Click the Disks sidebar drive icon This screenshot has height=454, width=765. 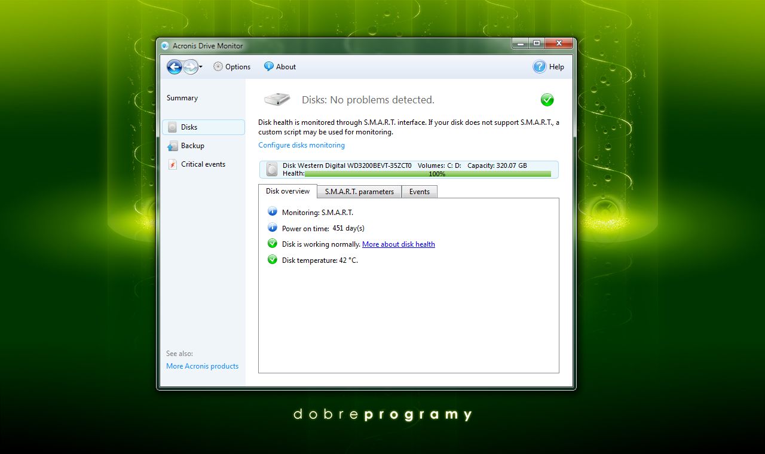pos(173,127)
